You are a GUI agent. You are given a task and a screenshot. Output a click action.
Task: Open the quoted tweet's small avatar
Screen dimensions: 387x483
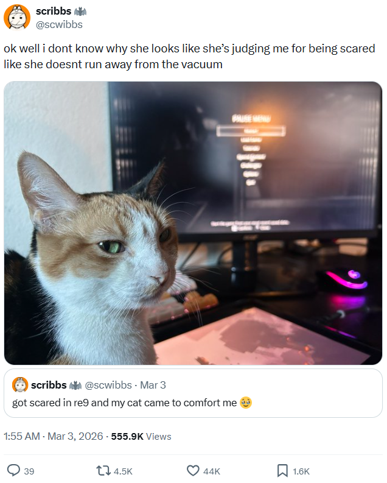(x=20, y=385)
